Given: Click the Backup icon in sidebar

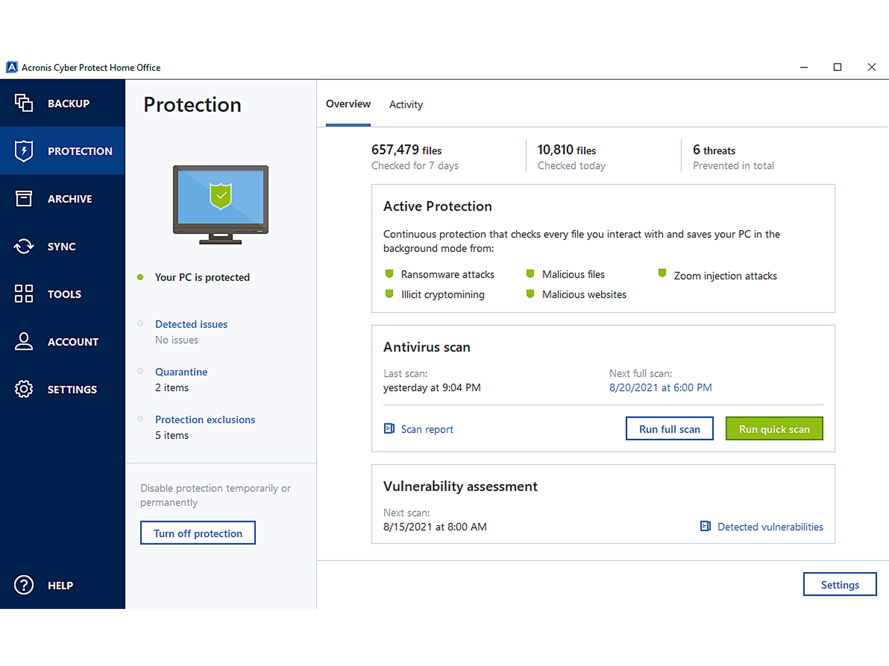Looking at the screenshot, I should click(24, 103).
